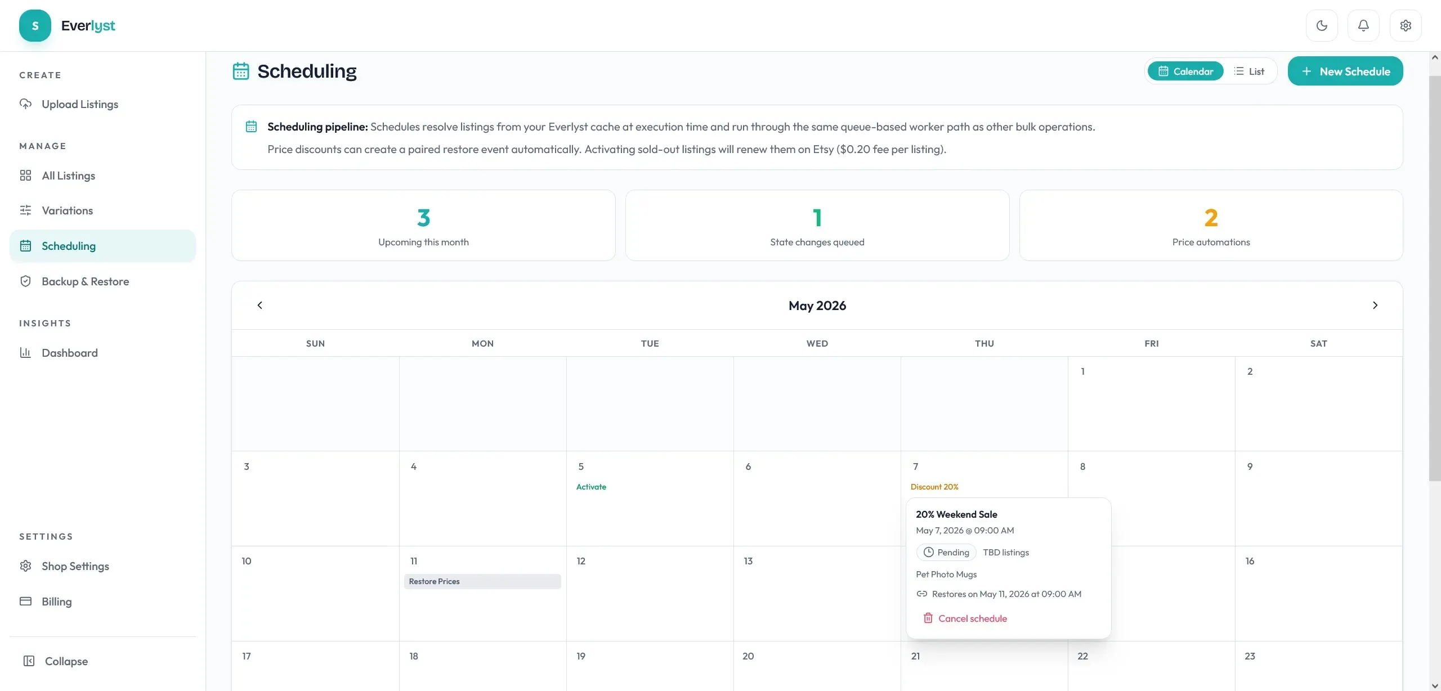Click the May 2026 month heading

(817, 306)
